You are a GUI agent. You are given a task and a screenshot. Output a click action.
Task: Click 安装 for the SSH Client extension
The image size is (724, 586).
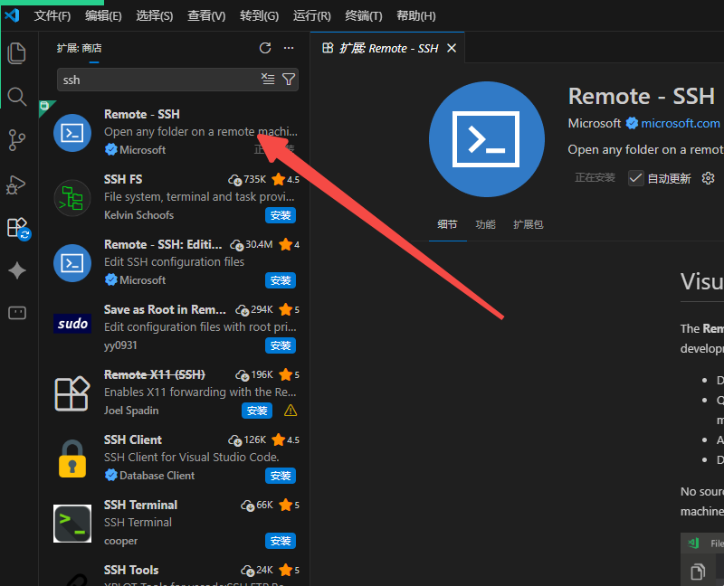[281, 476]
